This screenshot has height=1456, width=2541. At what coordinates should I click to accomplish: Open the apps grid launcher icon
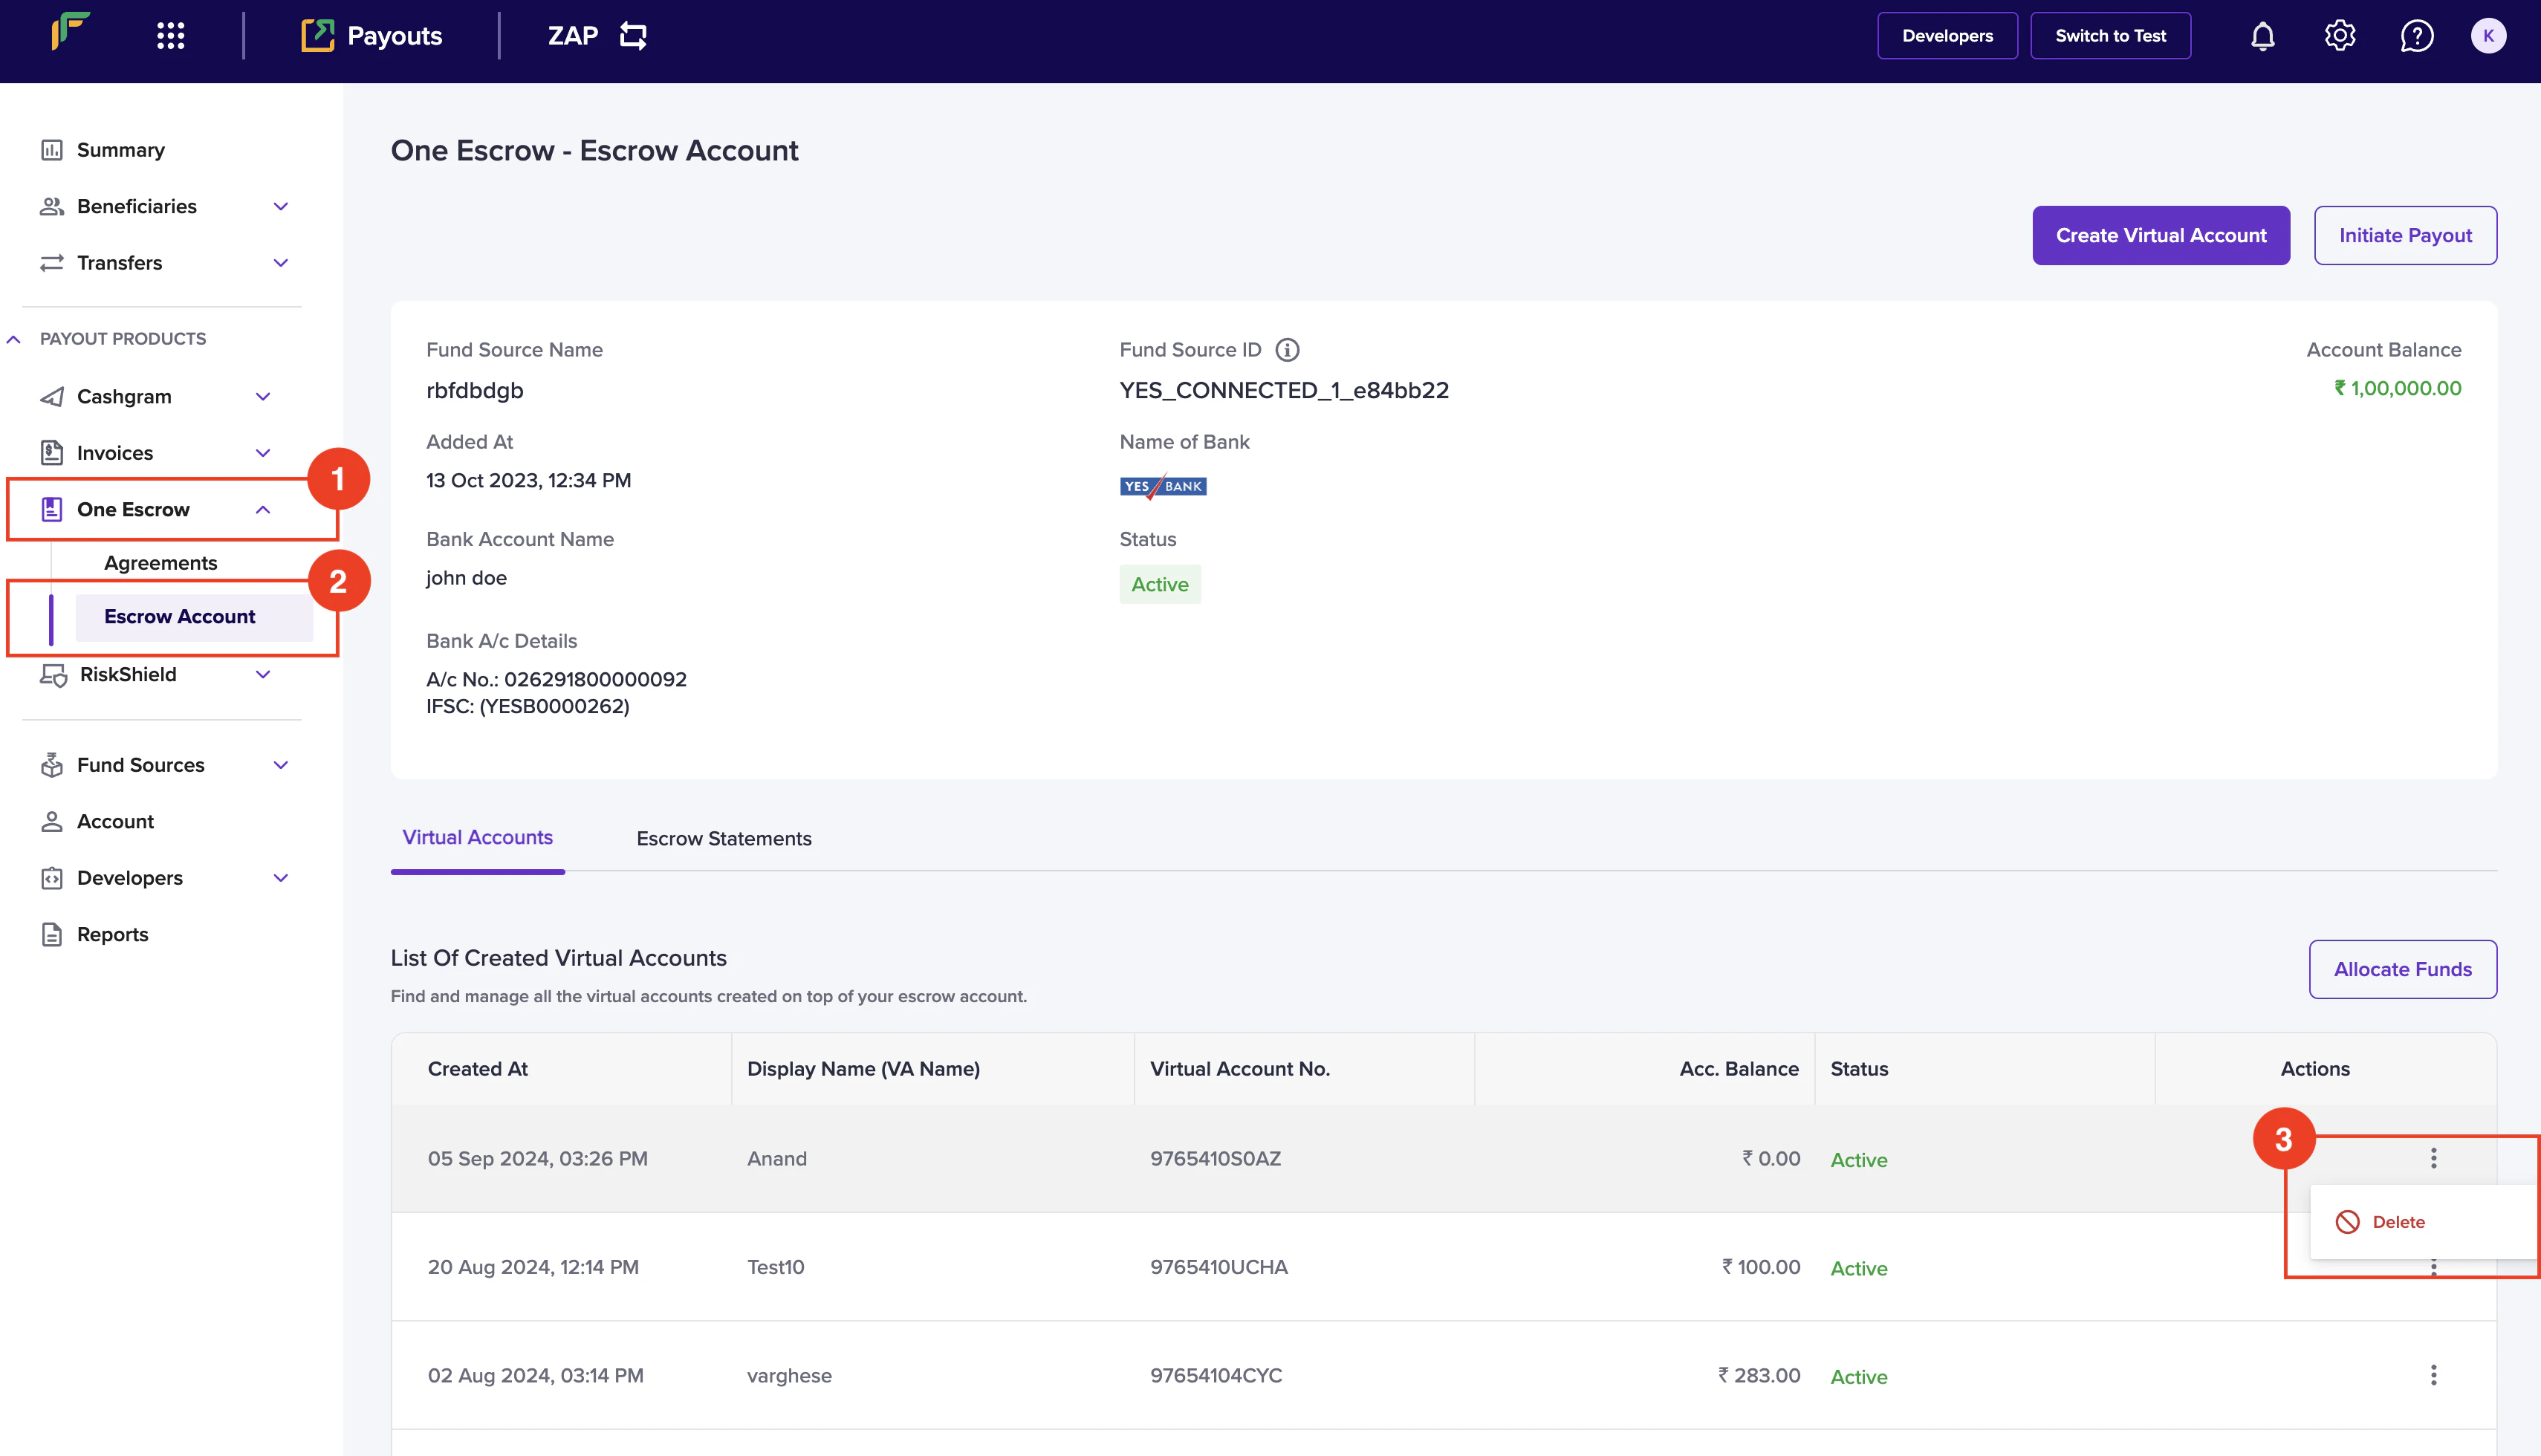171,36
